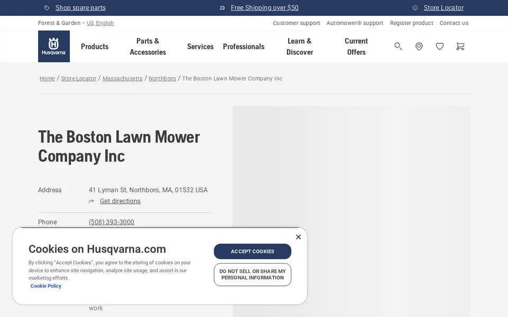The image size is (508, 317).
Task: Click the arrow icon beside Get directions
Action: pyautogui.click(x=92, y=201)
